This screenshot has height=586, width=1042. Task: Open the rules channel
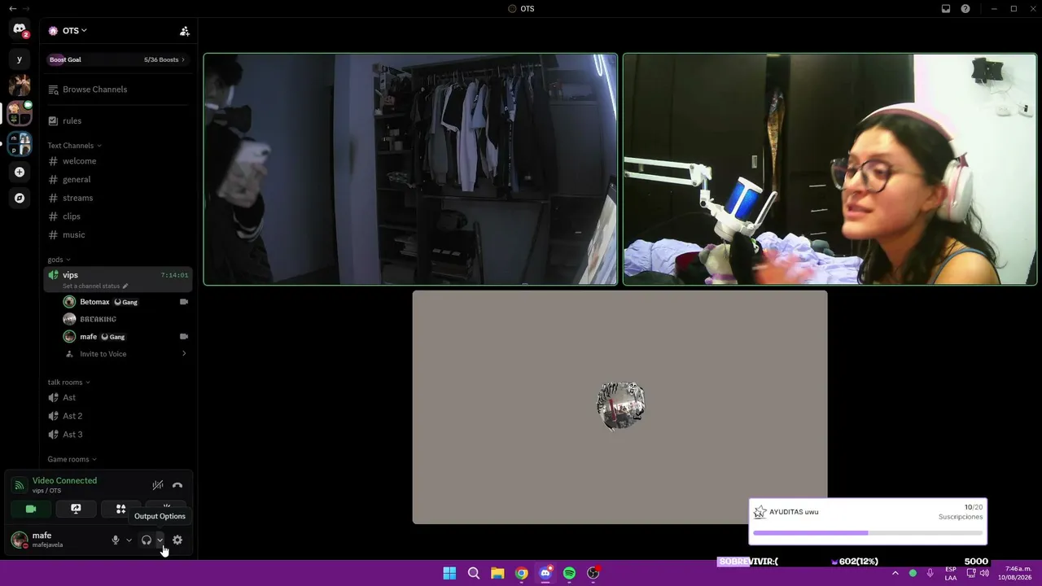[x=117, y=120]
